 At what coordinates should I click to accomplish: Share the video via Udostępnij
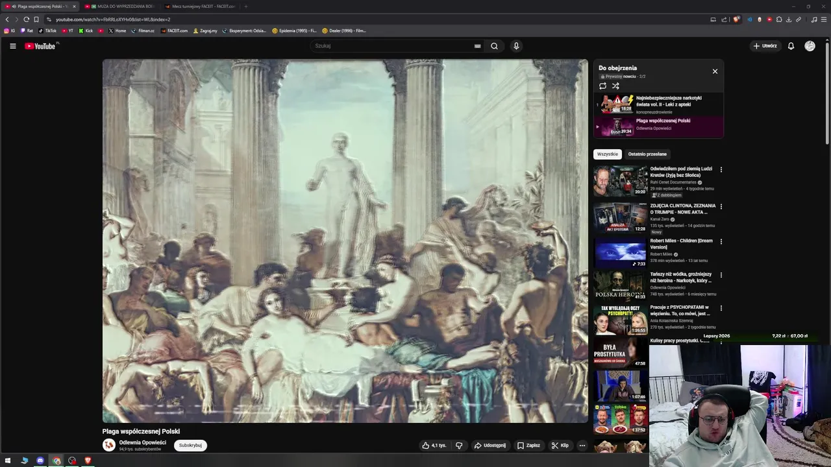490,446
